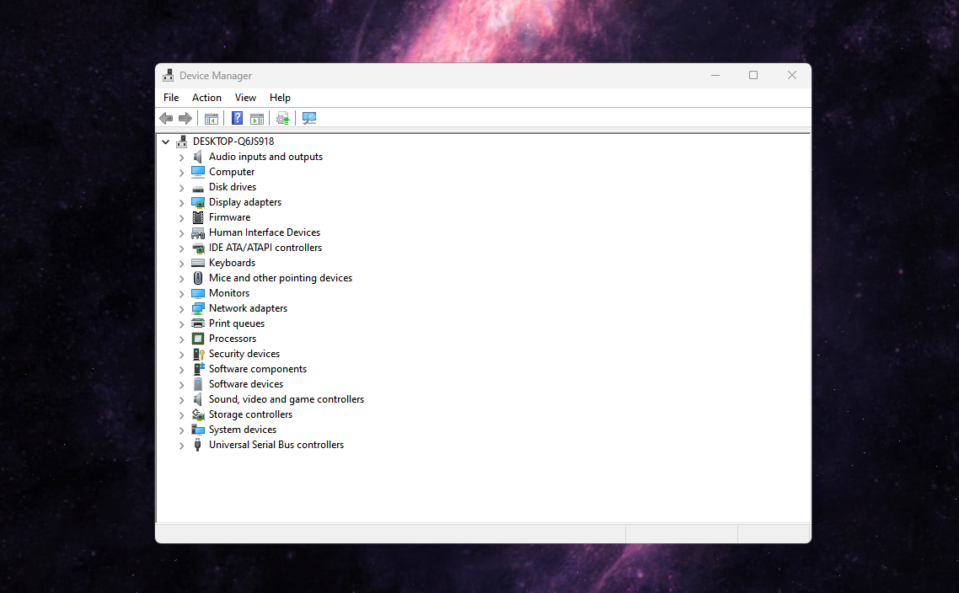Select the Monitors tree item

coord(228,293)
